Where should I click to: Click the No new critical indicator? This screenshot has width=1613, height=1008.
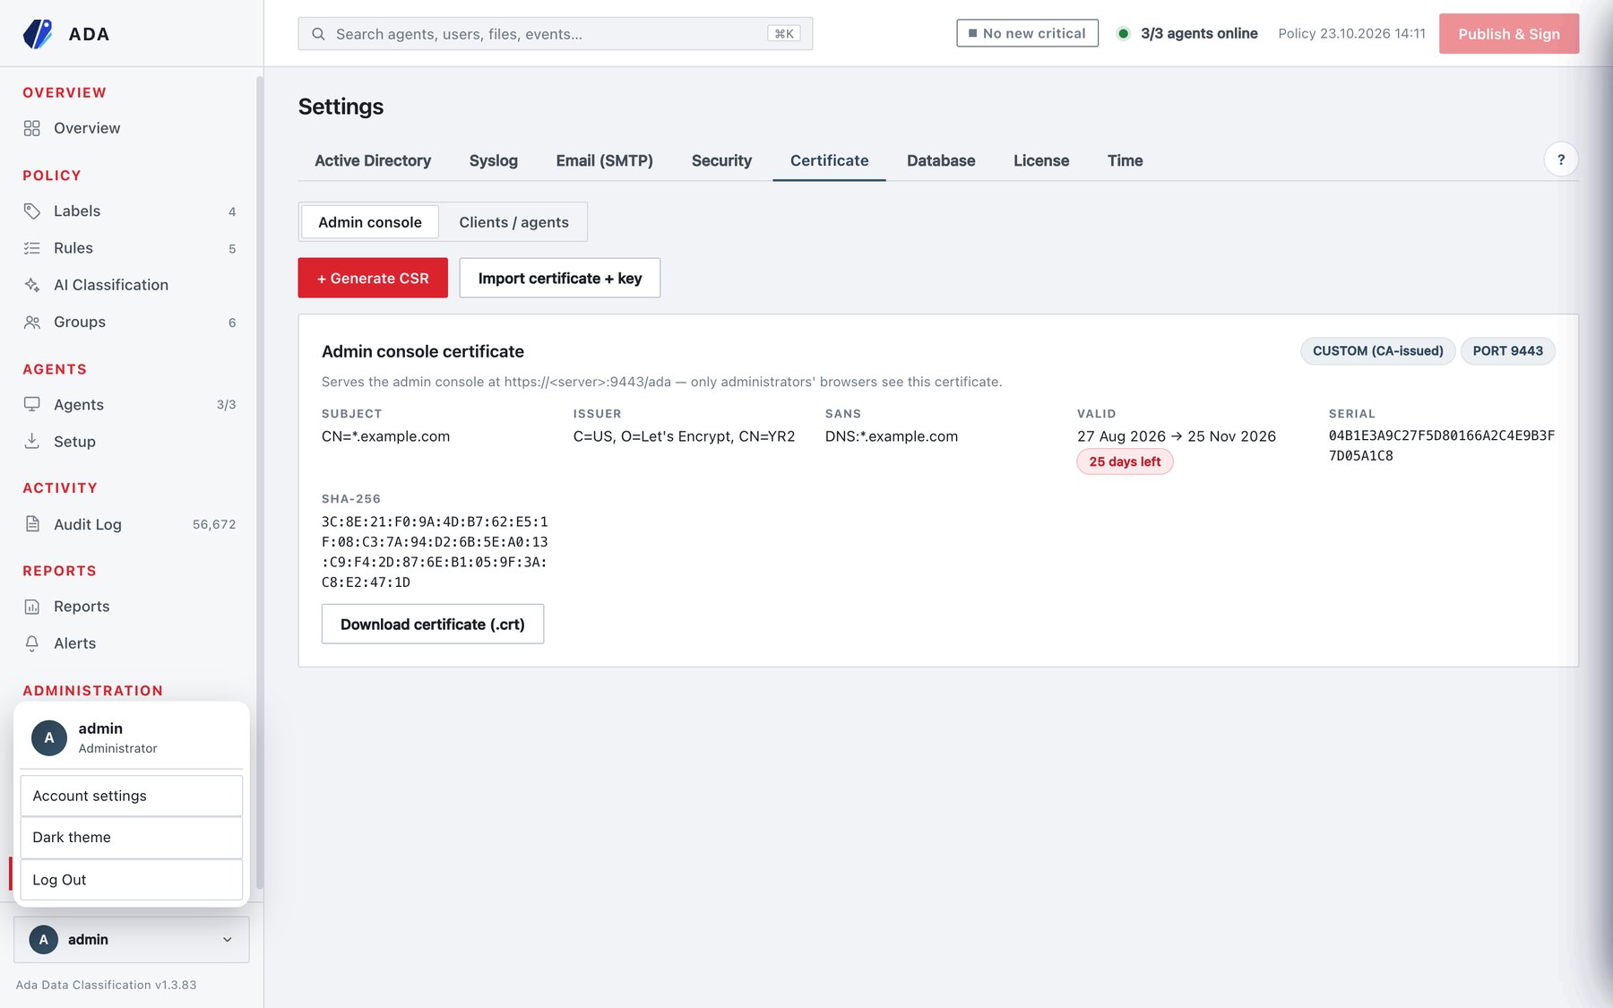[1027, 33]
